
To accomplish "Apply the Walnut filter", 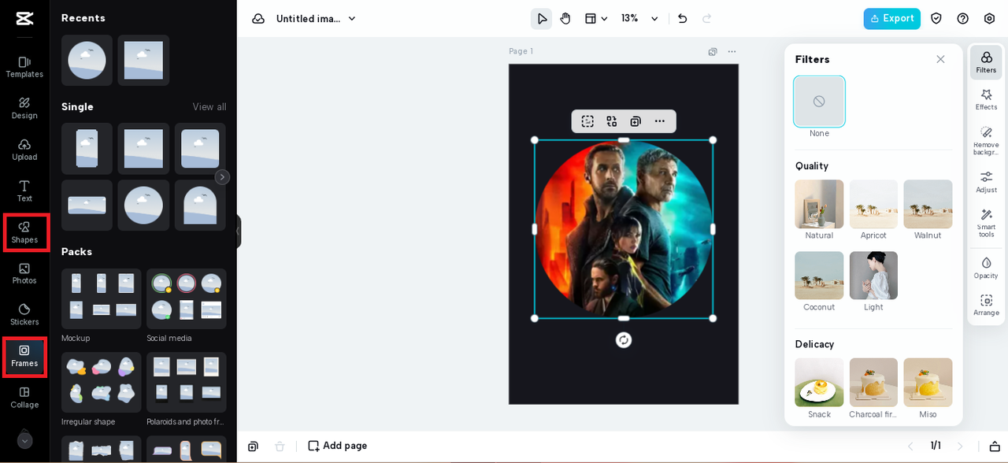I will (928, 204).
